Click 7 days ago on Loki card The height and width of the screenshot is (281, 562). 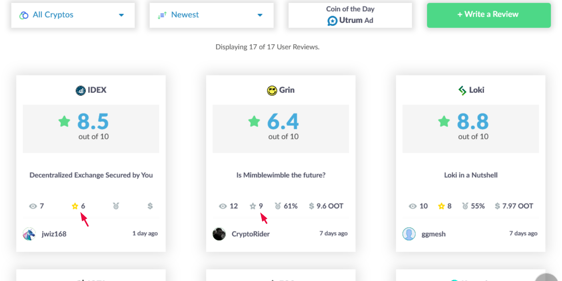coord(523,234)
